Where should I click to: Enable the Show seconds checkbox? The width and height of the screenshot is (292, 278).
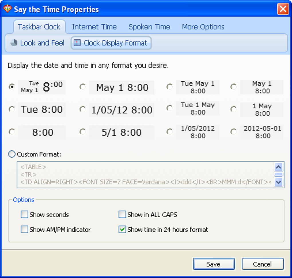(24, 214)
